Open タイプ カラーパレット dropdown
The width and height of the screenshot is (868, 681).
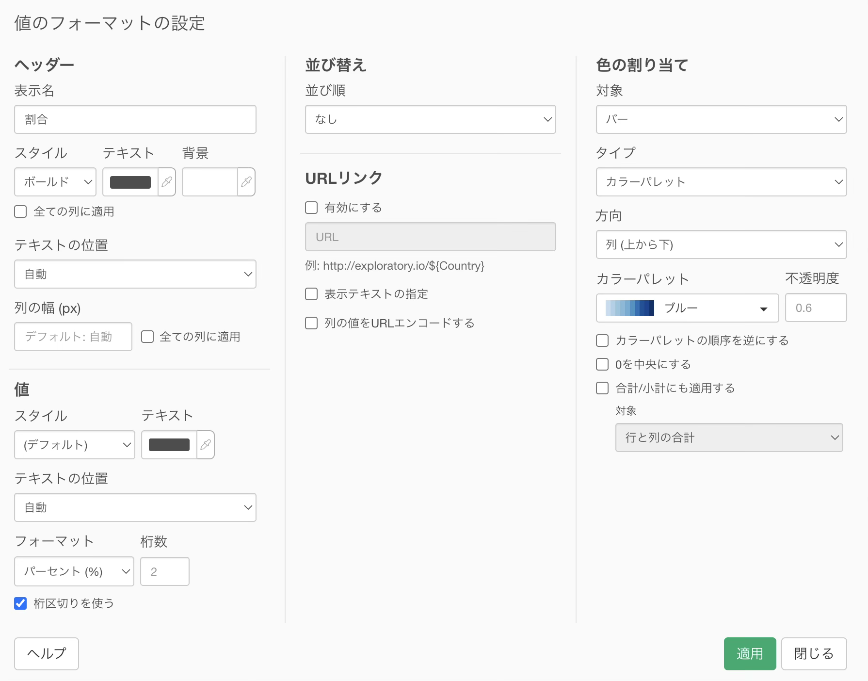click(x=722, y=182)
